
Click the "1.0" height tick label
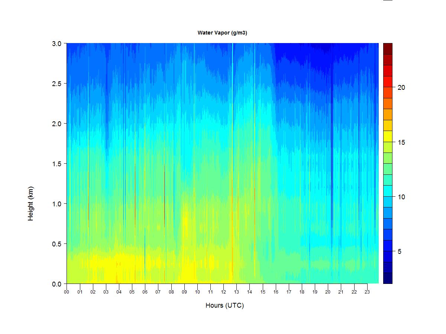(x=57, y=204)
